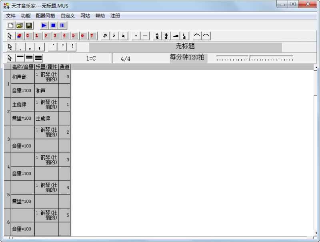Viewport: 320px width, 242px height.
Task: Choose the flat (b) accidental tool
Action: pos(114,36)
